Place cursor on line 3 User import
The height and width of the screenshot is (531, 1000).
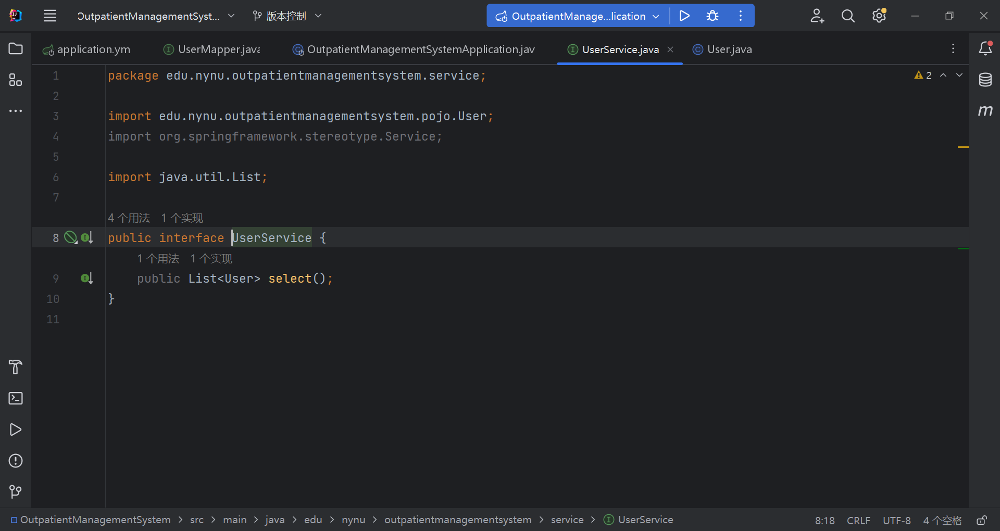472,116
